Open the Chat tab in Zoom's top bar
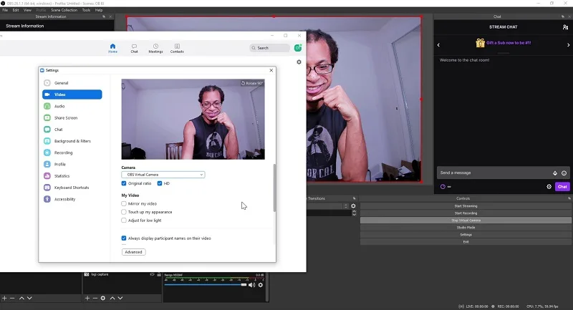 pyautogui.click(x=134, y=48)
